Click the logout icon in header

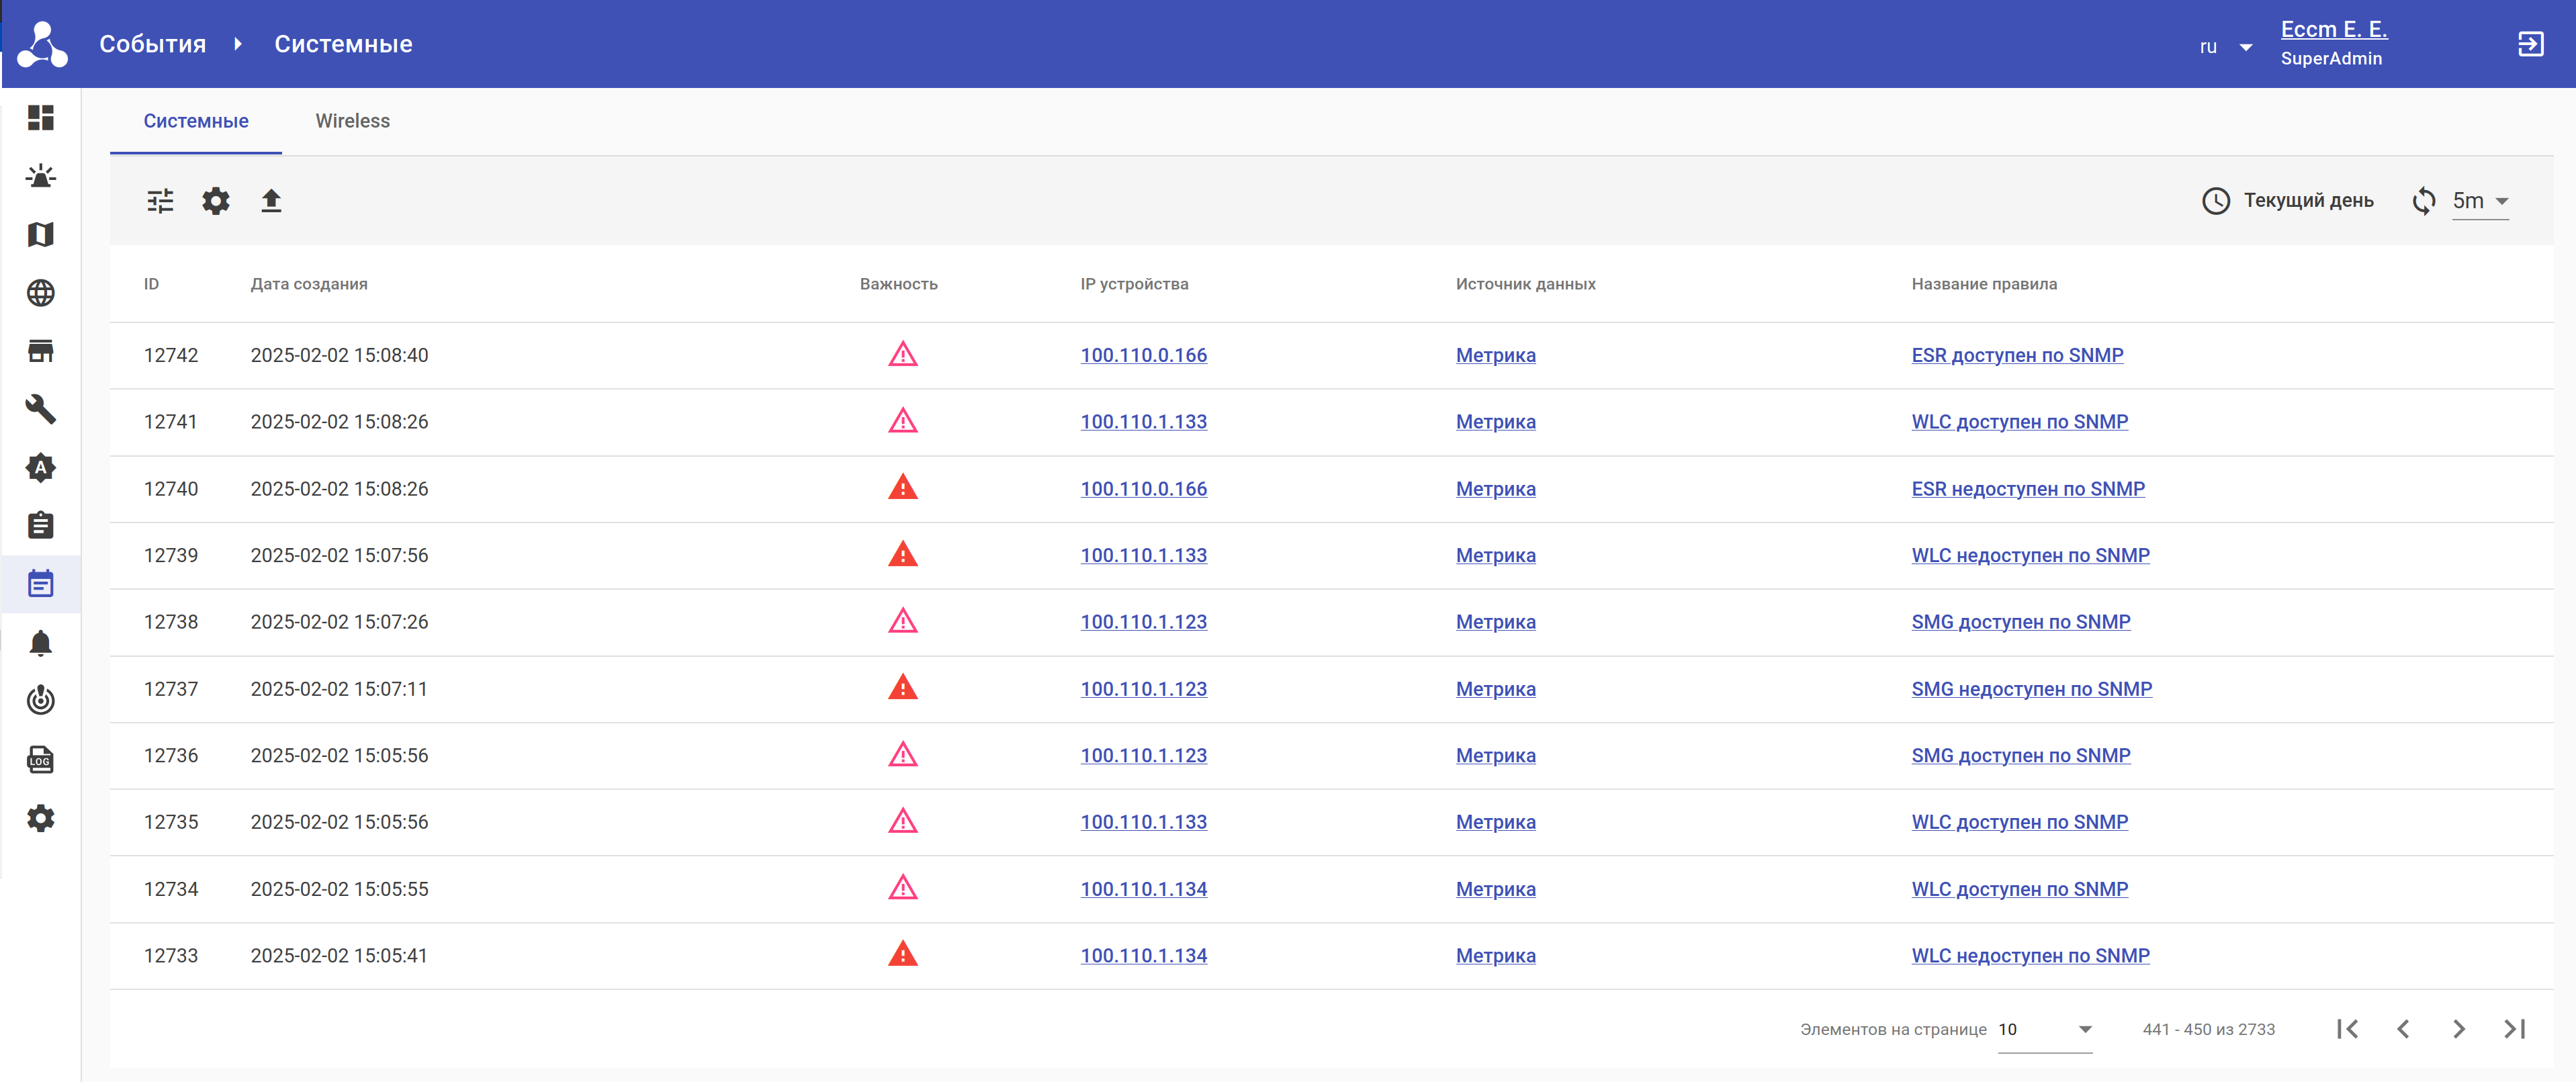[x=2530, y=44]
